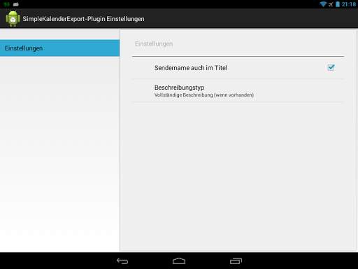Tap the 21:18 clock in status bar

click(x=349, y=4)
